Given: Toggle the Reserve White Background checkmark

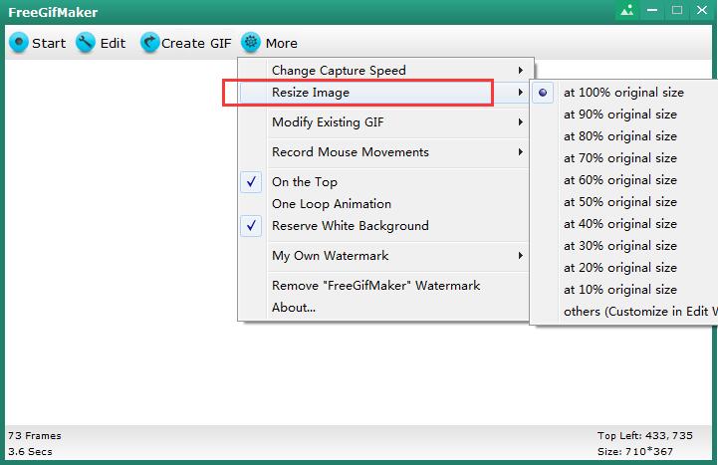Looking at the screenshot, I should click(251, 226).
